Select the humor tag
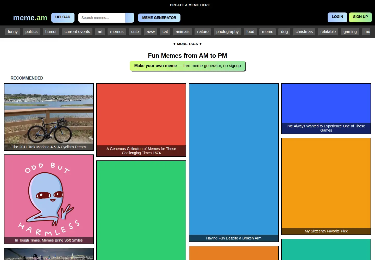The height and width of the screenshot is (260, 375). [x=51, y=32]
